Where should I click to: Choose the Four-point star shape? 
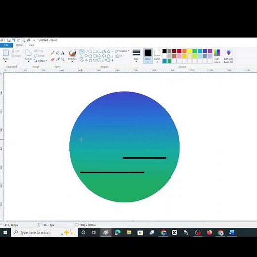86,60
